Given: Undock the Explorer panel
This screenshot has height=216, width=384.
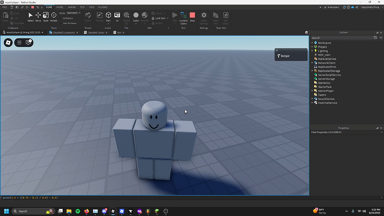Looking at the screenshot, I should [377, 32].
